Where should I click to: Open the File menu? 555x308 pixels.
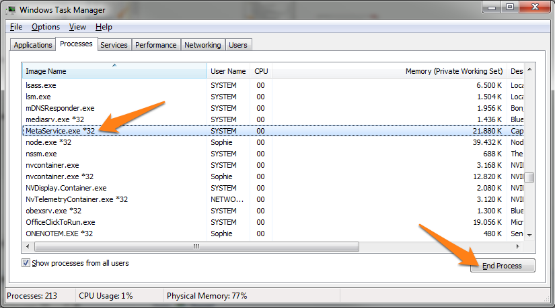[x=16, y=27]
